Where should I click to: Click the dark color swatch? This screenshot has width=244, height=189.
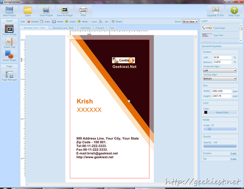pos(206,113)
